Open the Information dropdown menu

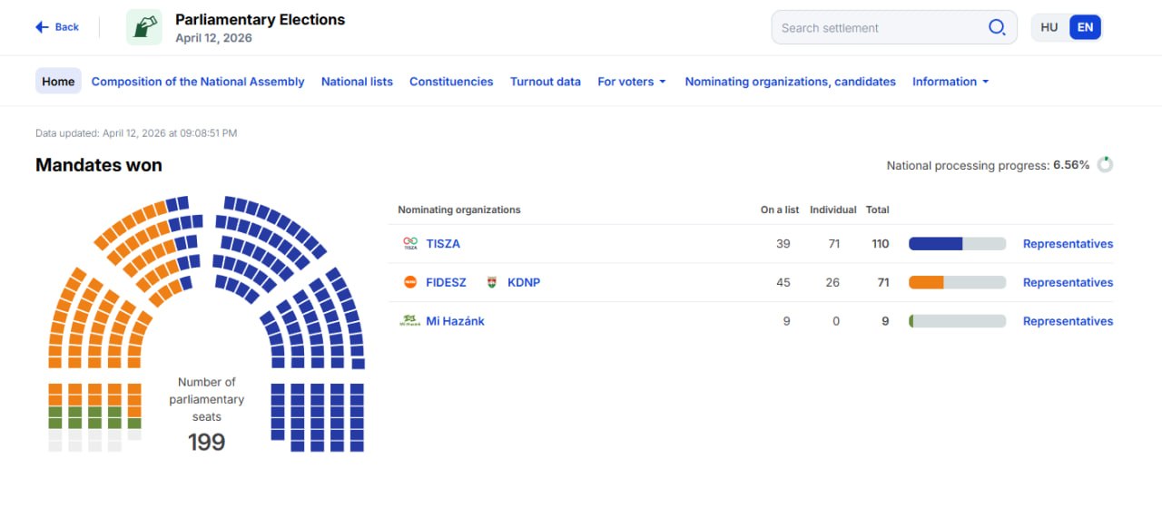[x=950, y=82]
